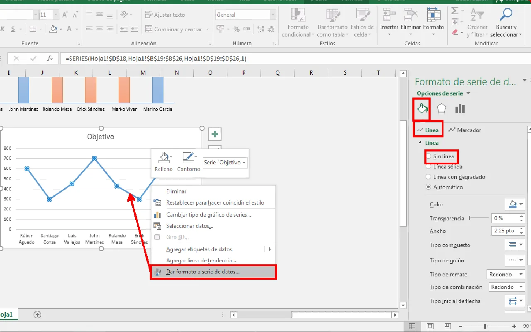
Task: Click the Eliminar cells icon
Action: pos(411,15)
